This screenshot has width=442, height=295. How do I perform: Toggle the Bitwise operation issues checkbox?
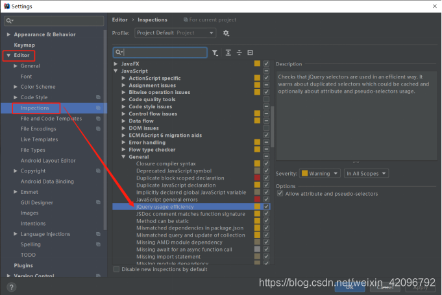pyautogui.click(x=266, y=92)
